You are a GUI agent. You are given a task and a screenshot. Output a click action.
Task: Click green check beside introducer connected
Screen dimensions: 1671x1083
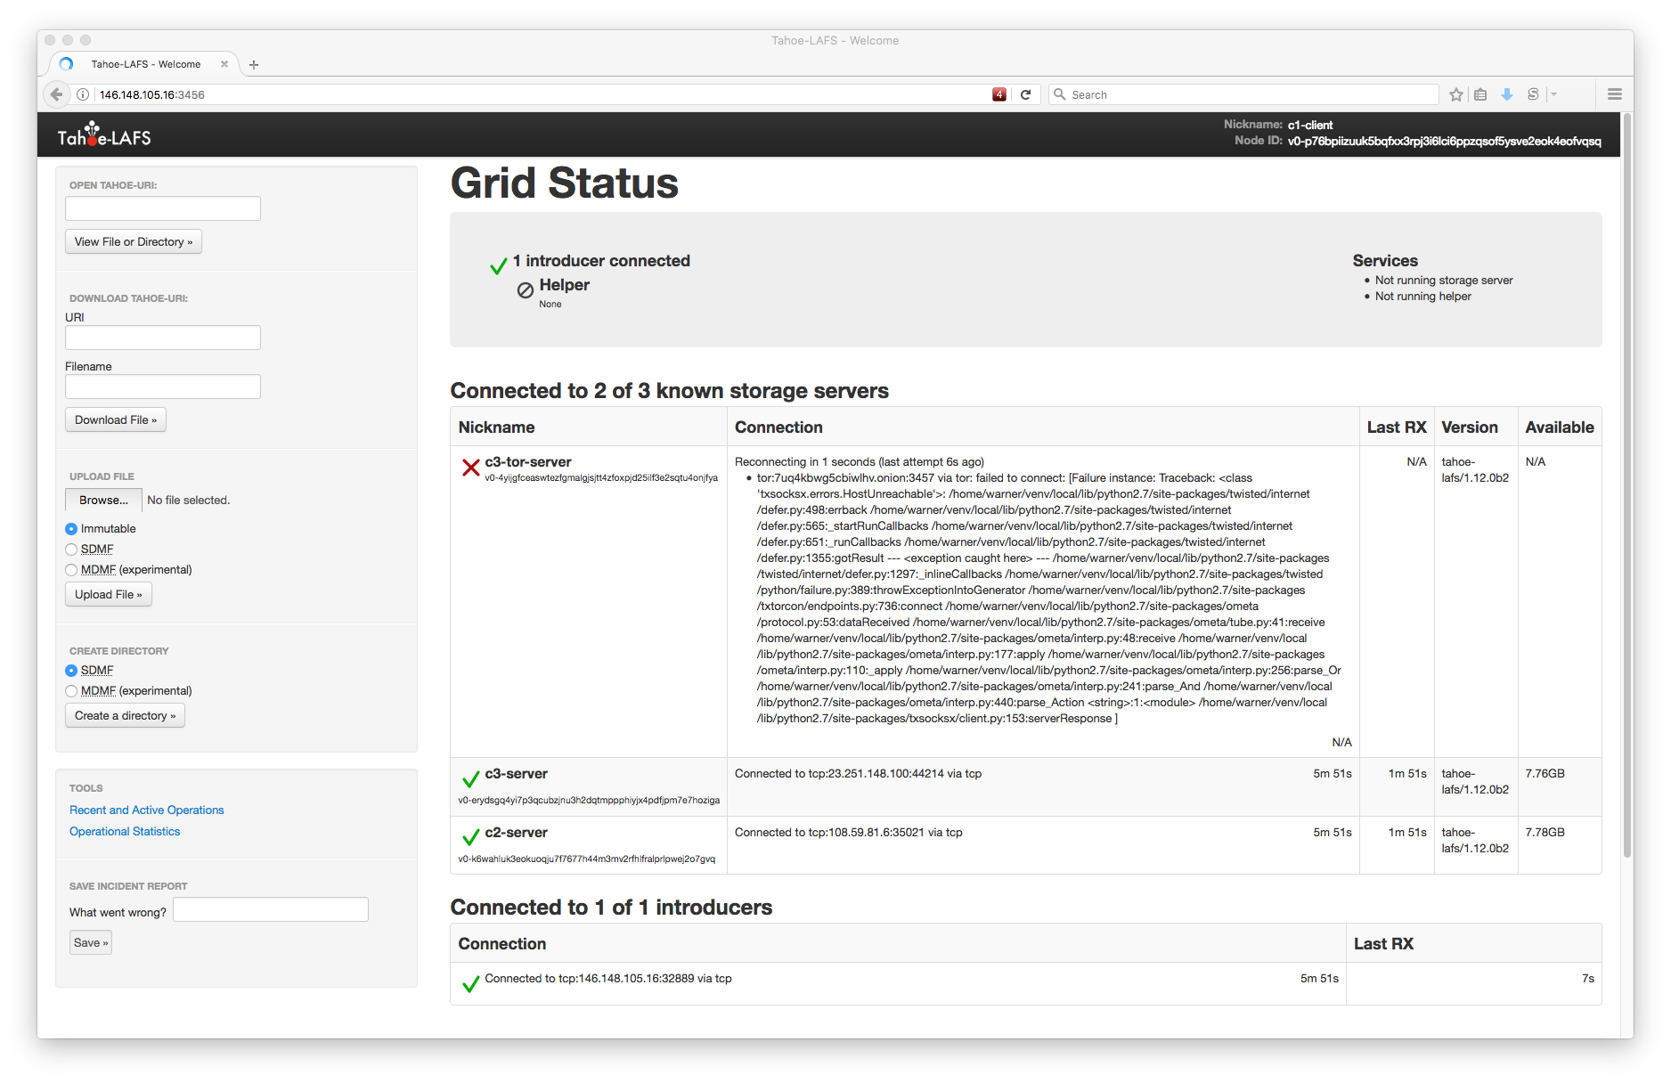click(x=498, y=266)
